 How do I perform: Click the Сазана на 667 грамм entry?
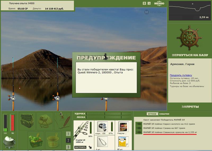pyautogui.click(x=164, y=128)
